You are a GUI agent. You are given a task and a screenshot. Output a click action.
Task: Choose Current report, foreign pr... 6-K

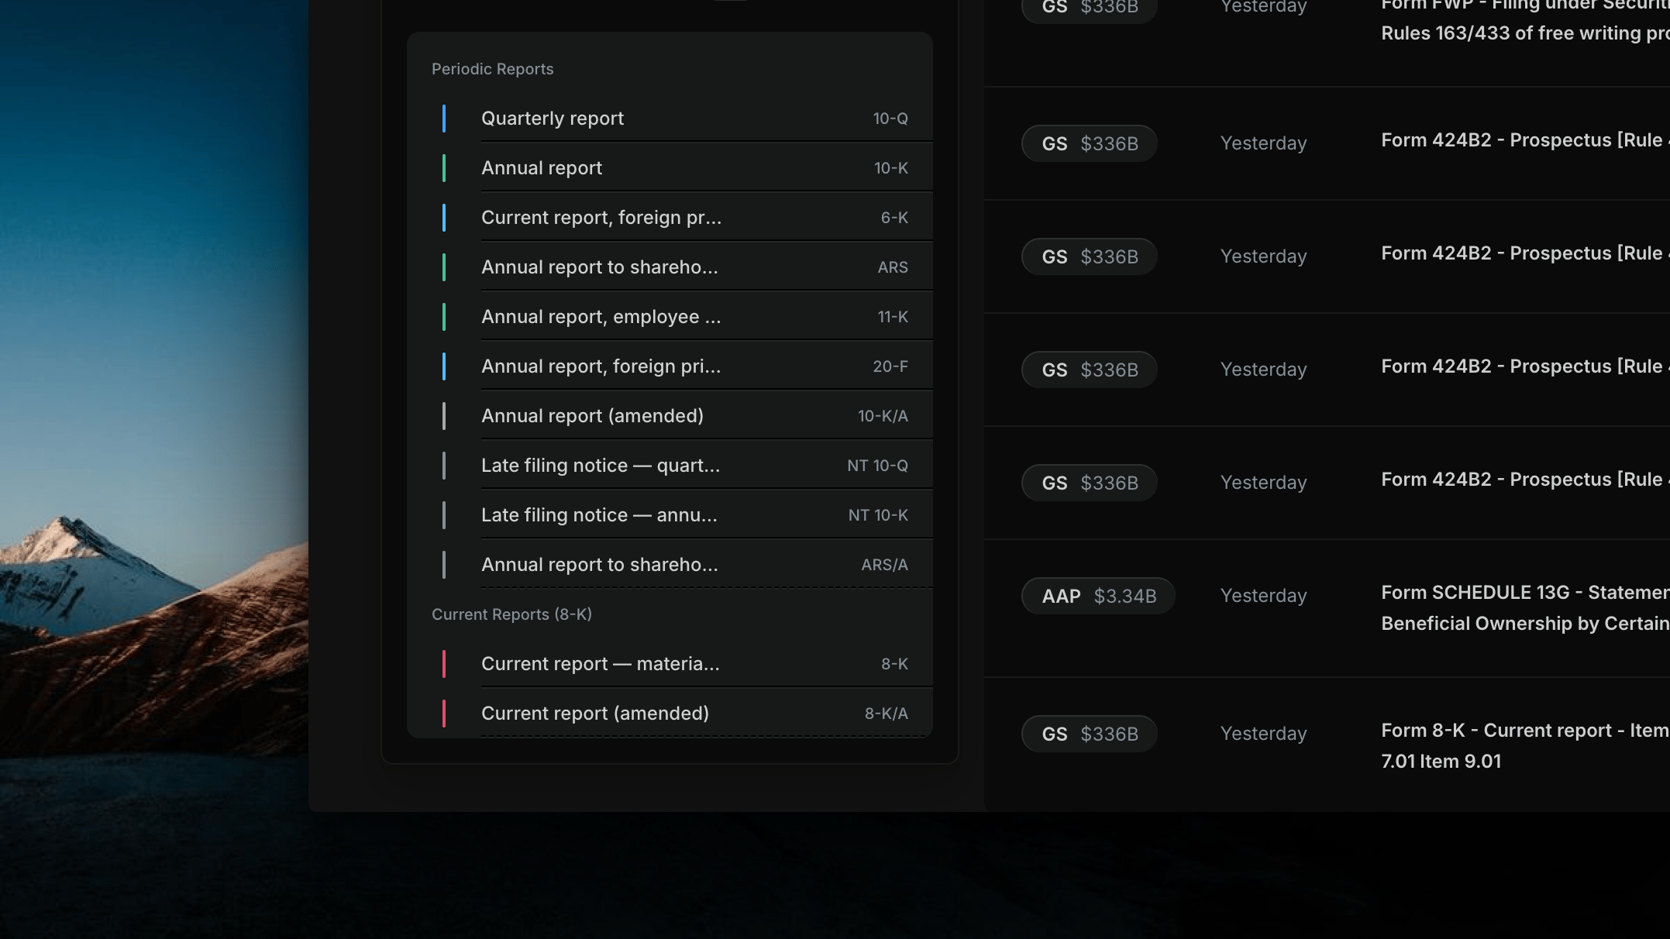tap(670, 217)
